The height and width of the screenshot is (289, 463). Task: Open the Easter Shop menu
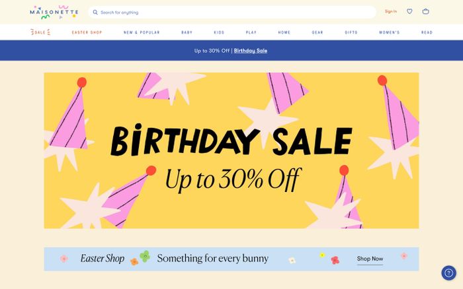(87, 32)
